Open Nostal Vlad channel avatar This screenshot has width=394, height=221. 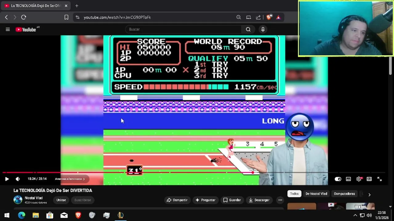(x=18, y=200)
